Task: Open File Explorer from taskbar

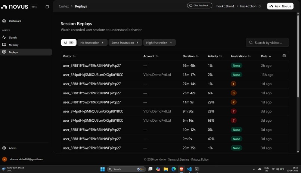Action: [x=166, y=169]
